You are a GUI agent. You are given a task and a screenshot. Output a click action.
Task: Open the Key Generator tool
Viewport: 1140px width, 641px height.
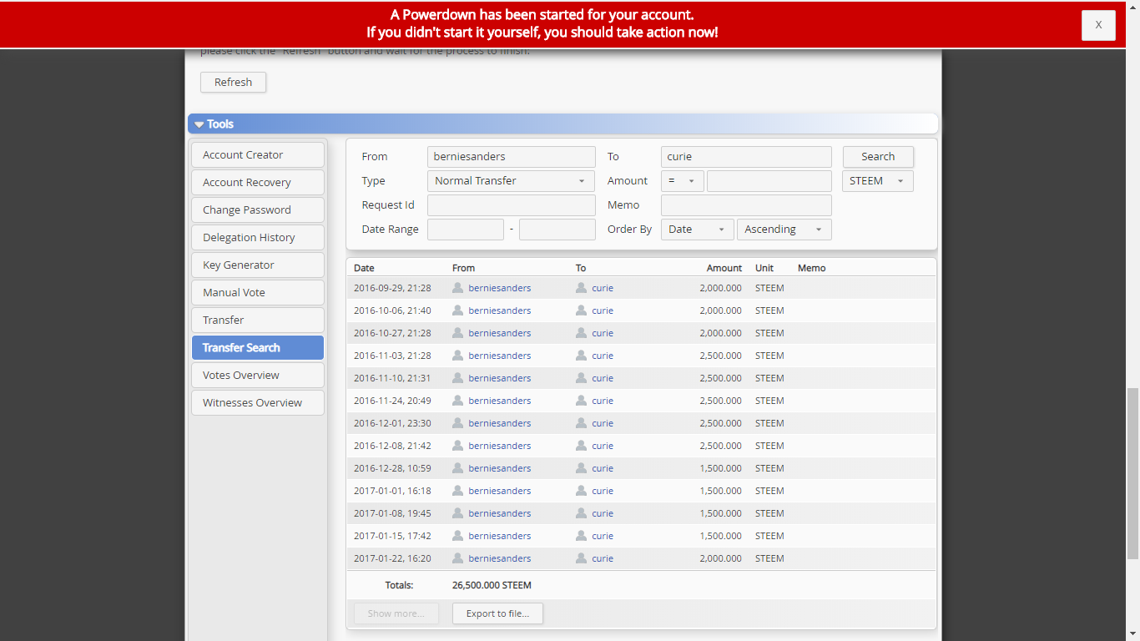258,265
